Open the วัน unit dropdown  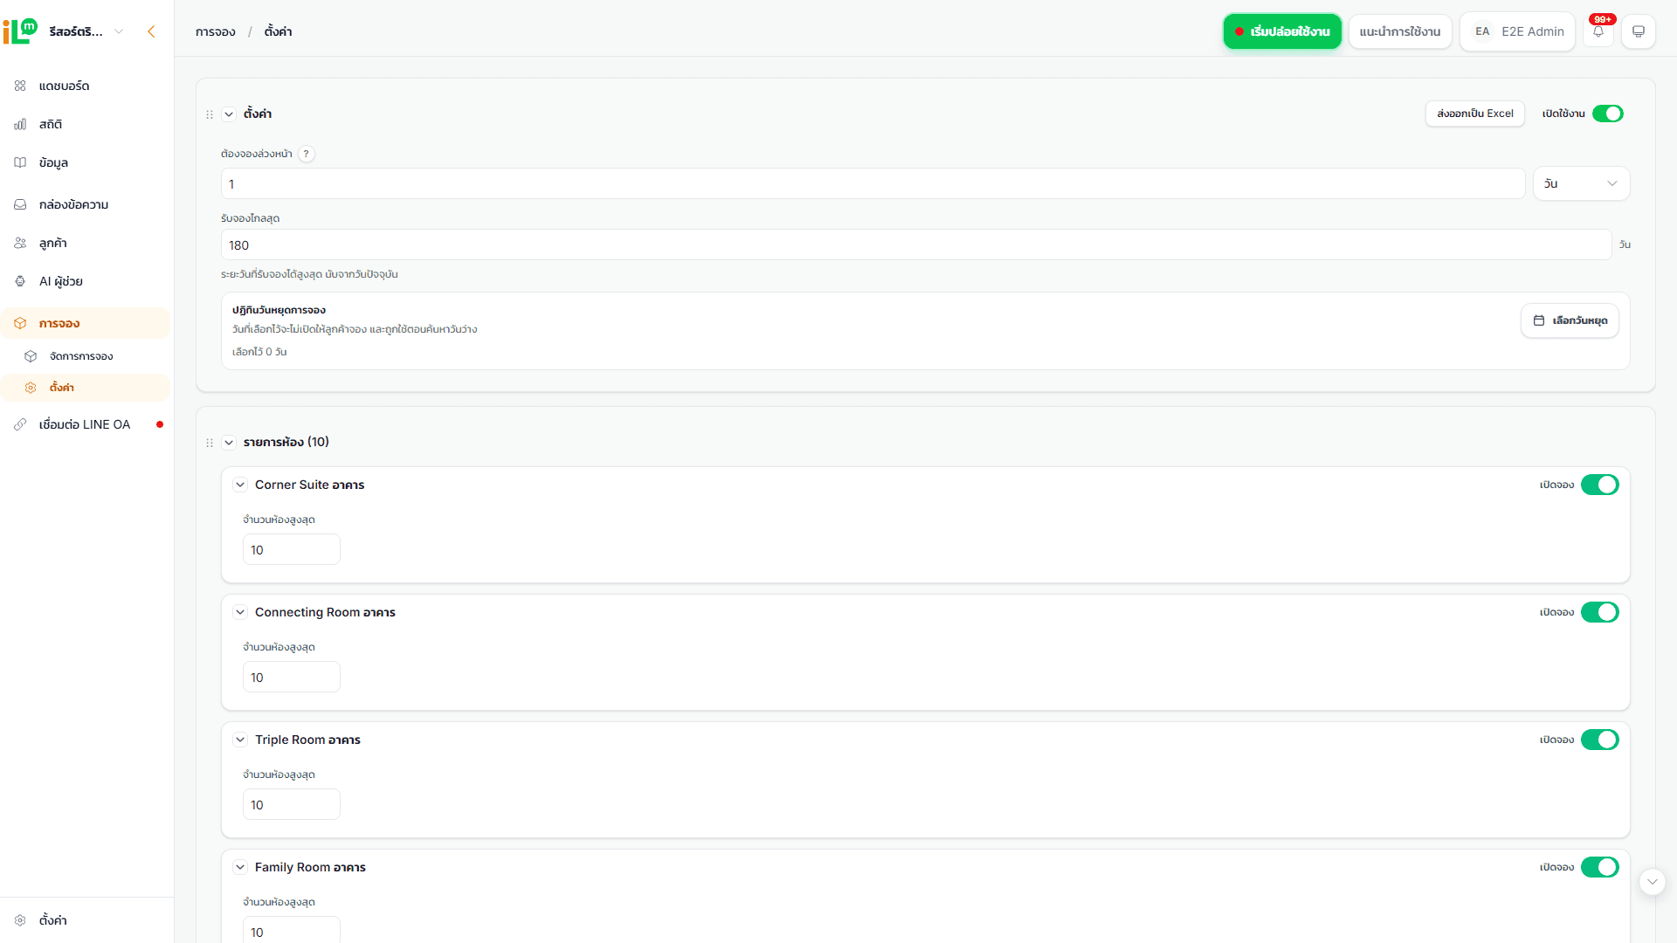pyautogui.click(x=1582, y=183)
